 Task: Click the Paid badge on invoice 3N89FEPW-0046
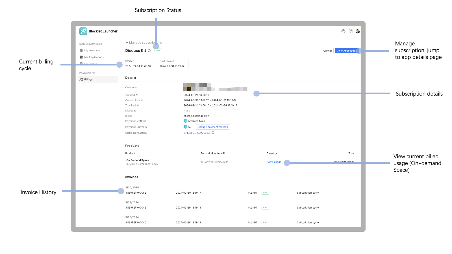pyautogui.click(x=265, y=223)
